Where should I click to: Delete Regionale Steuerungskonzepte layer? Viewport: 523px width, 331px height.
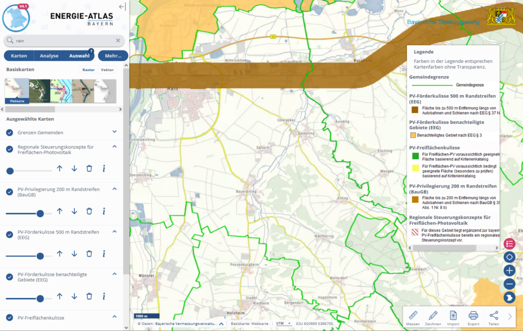tap(89, 169)
